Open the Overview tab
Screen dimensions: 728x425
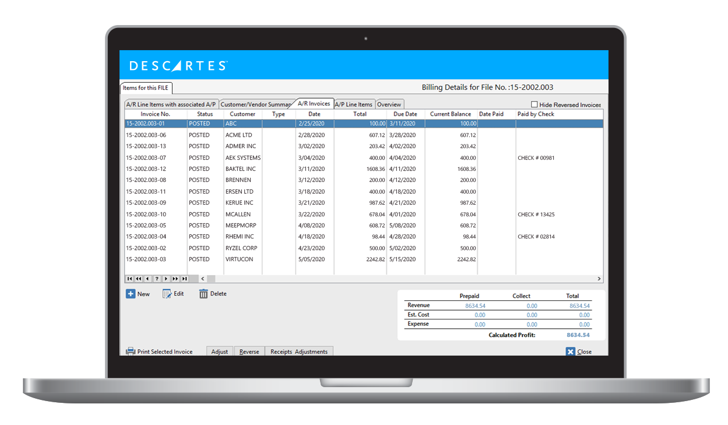pyautogui.click(x=389, y=104)
